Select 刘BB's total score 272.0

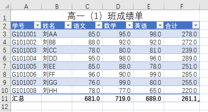[x=182, y=42]
